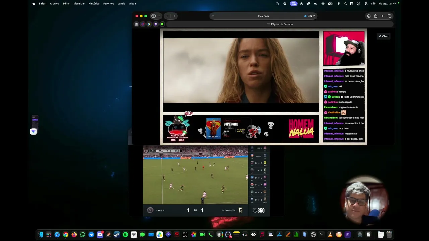Open the Ajuda menu
Viewport: 429px width, 241px height.
[133, 4]
